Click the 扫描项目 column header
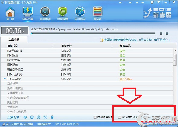Image resolution: width=178 pixels, height=127 pixels. tap(12, 46)
